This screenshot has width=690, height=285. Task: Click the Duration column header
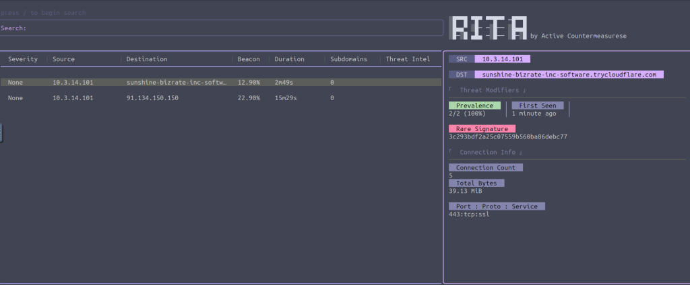click(289, 59)
